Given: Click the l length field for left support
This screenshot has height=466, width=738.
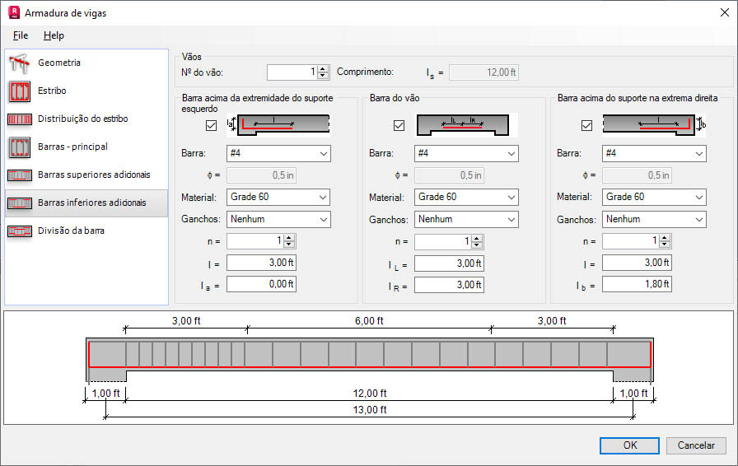Looking at the screenshot, I should pyautogui.click(x=261, y=263).
